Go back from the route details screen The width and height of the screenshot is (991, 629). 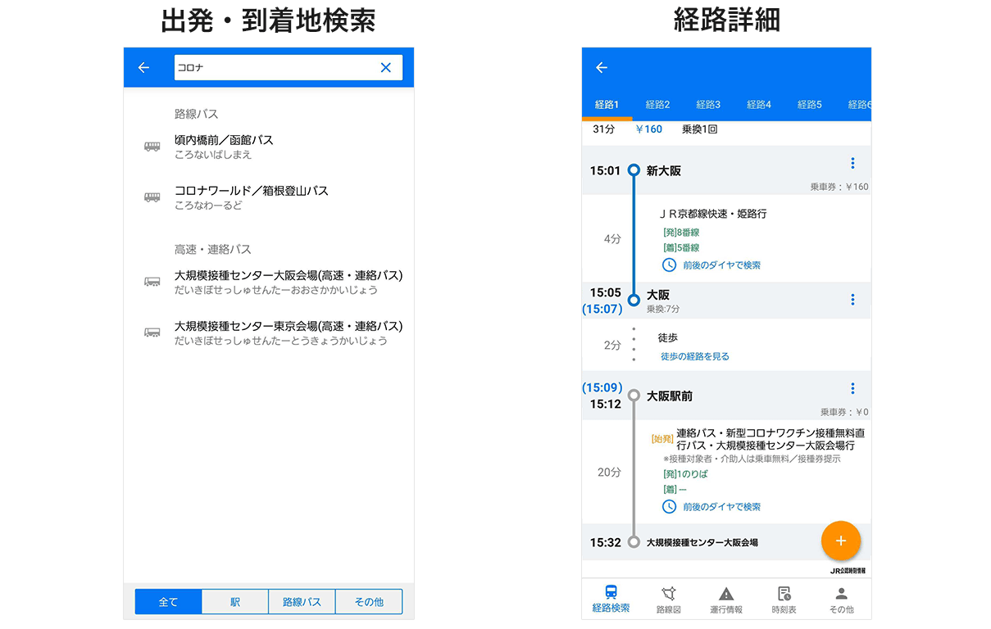[x=602, y=68]
